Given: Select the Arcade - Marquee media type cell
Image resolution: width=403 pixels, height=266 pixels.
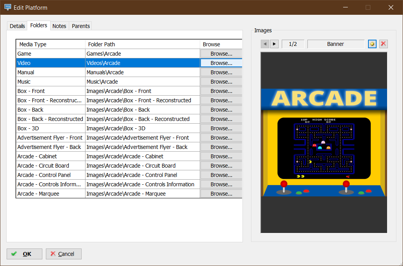Looking at the screenshot, I should coord(51,194).
